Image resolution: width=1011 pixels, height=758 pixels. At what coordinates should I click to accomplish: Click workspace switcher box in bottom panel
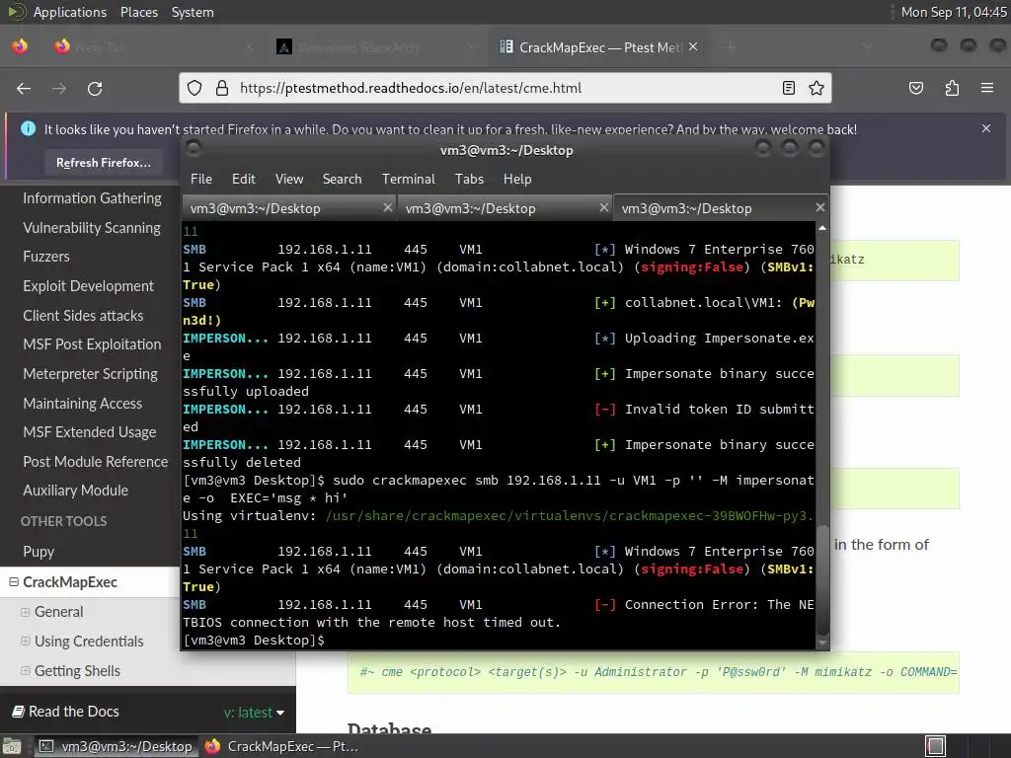point(936,746)
